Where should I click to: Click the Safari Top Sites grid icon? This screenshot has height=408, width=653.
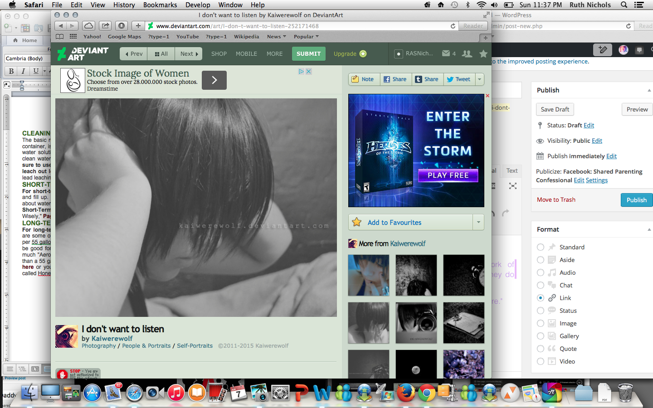click(73, 37)
